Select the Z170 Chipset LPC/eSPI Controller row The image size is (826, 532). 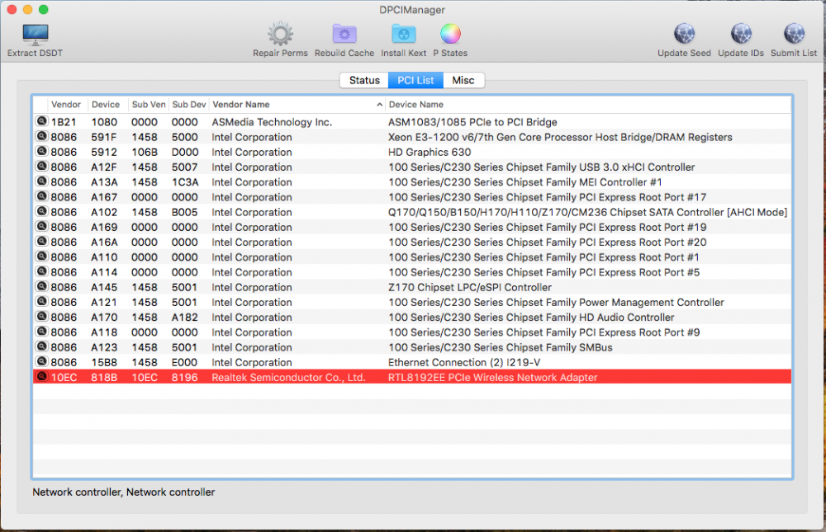[x=412, y=287]
